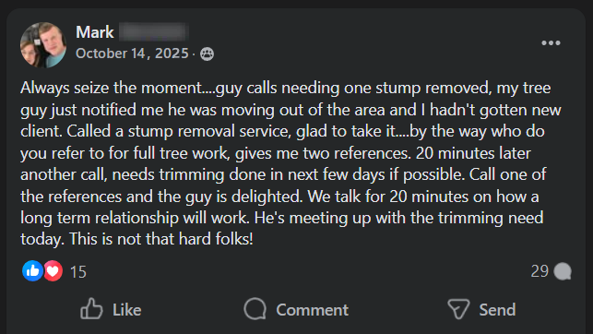593x334 pixels.
Task: Open the October 14, 2025 timestamp link
Action: (132, 54)
